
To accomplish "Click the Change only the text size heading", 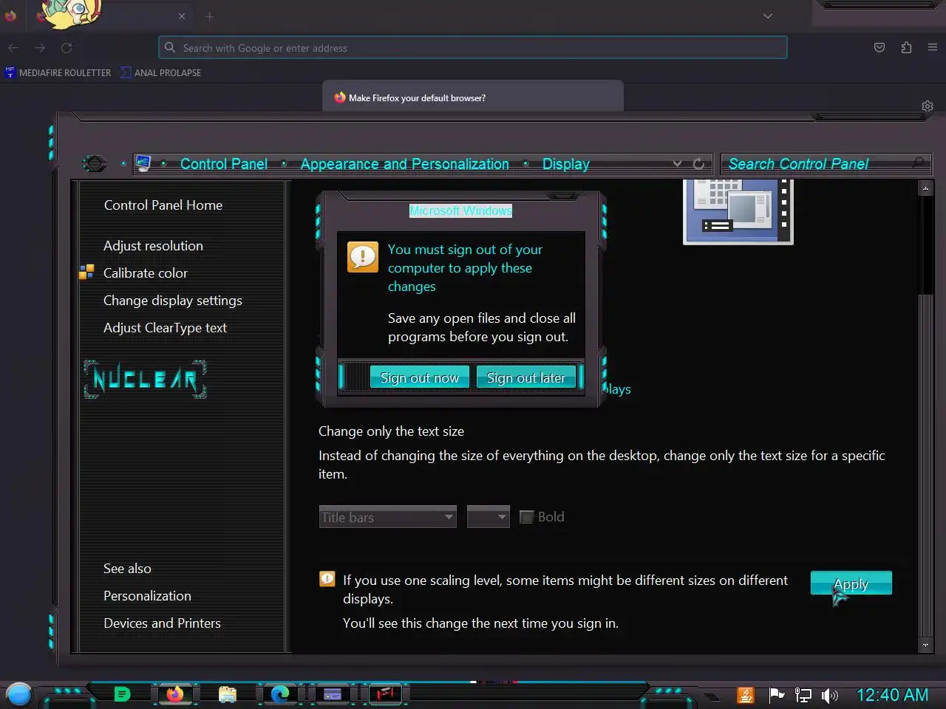I will [391, 431].
